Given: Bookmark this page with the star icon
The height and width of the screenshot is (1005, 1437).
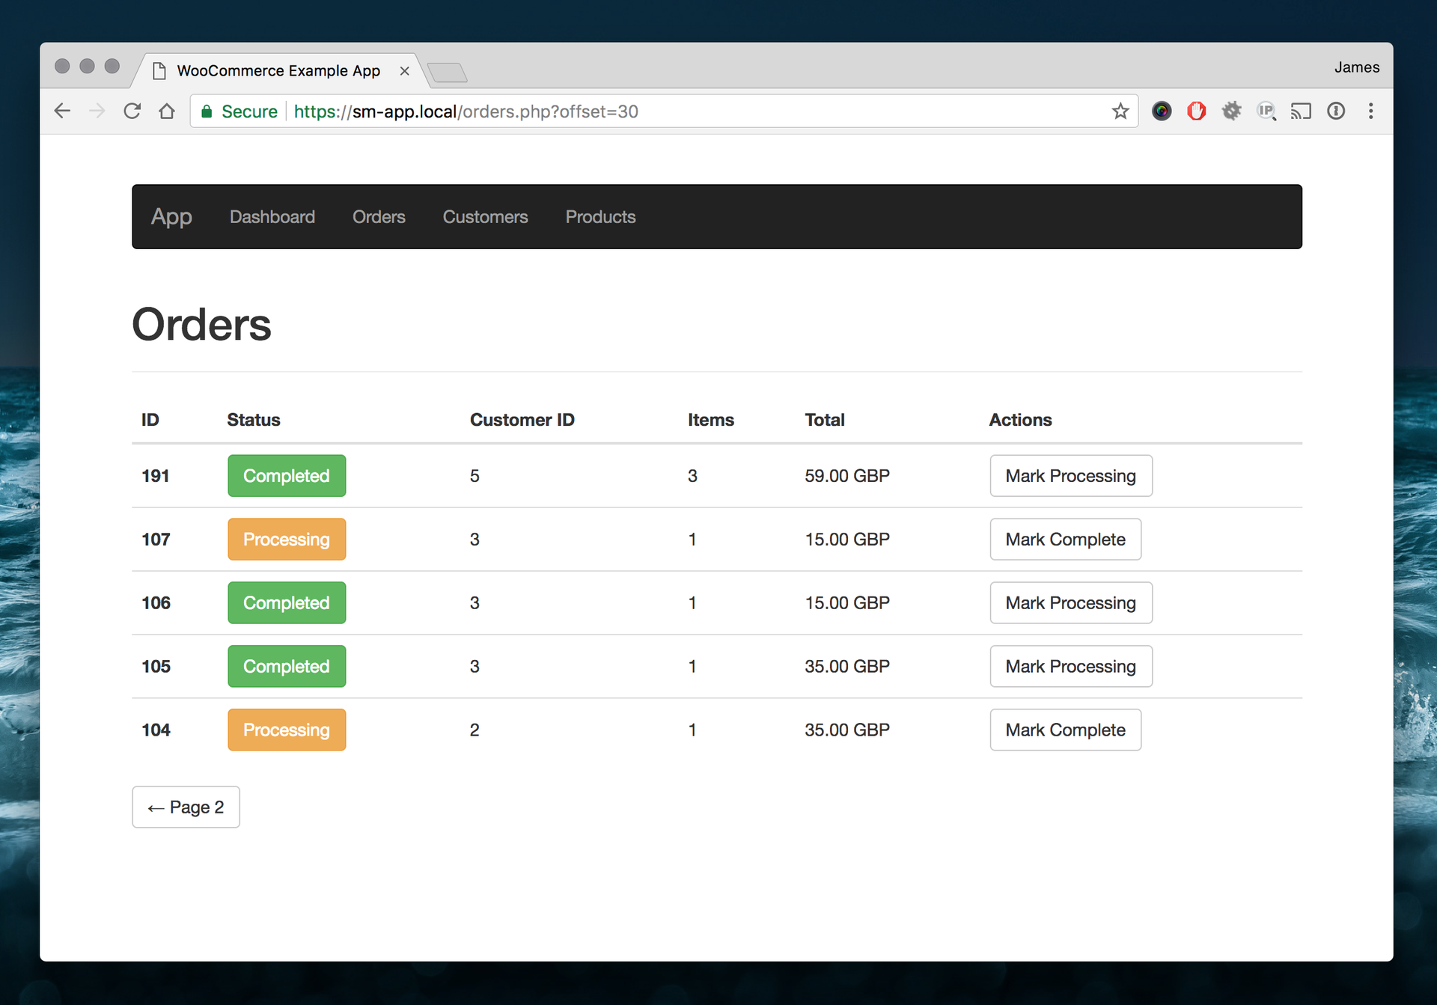Looking at the screenshot, I should (1120, 111).
